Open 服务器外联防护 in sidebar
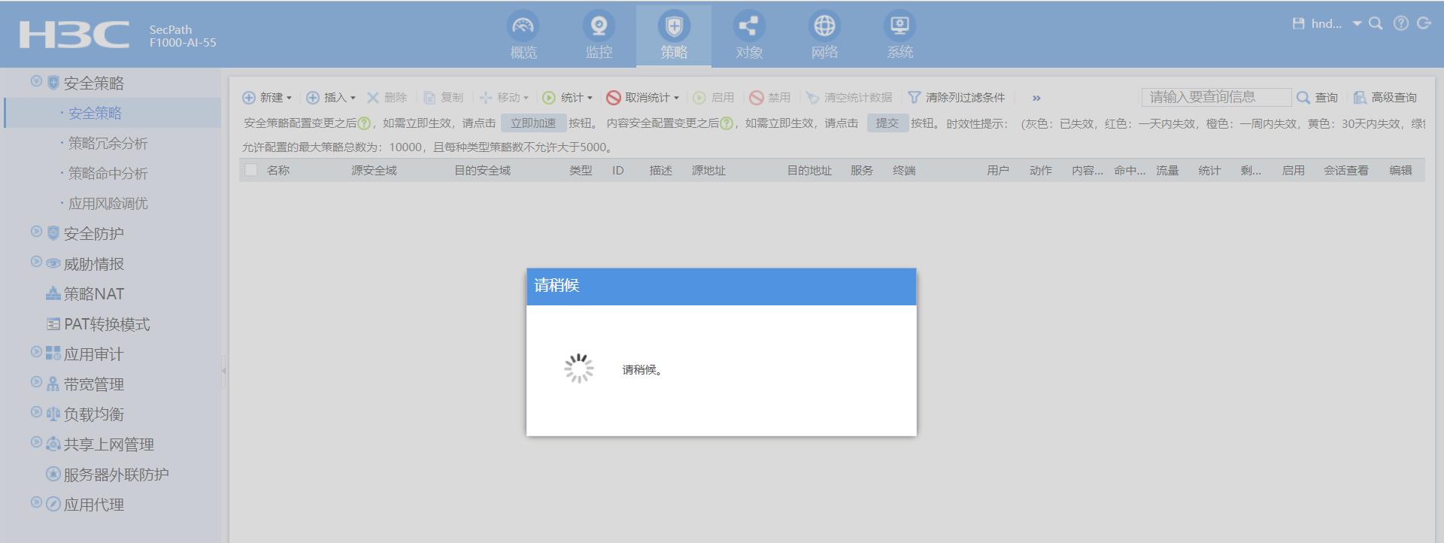The width and height of the screenshot is (1444, 543). pos(116,475)
